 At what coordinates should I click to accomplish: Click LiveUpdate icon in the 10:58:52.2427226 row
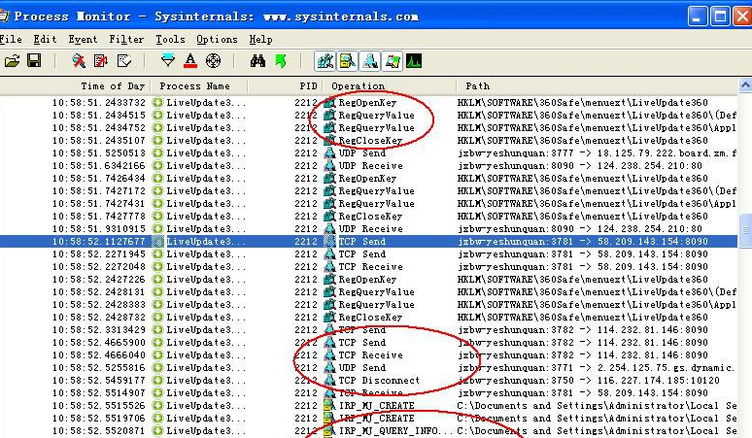pyautogui.click(x=157, y=280)
